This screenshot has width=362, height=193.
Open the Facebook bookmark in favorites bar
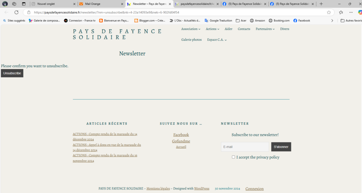pyautogui.click(x=302, y=21)
